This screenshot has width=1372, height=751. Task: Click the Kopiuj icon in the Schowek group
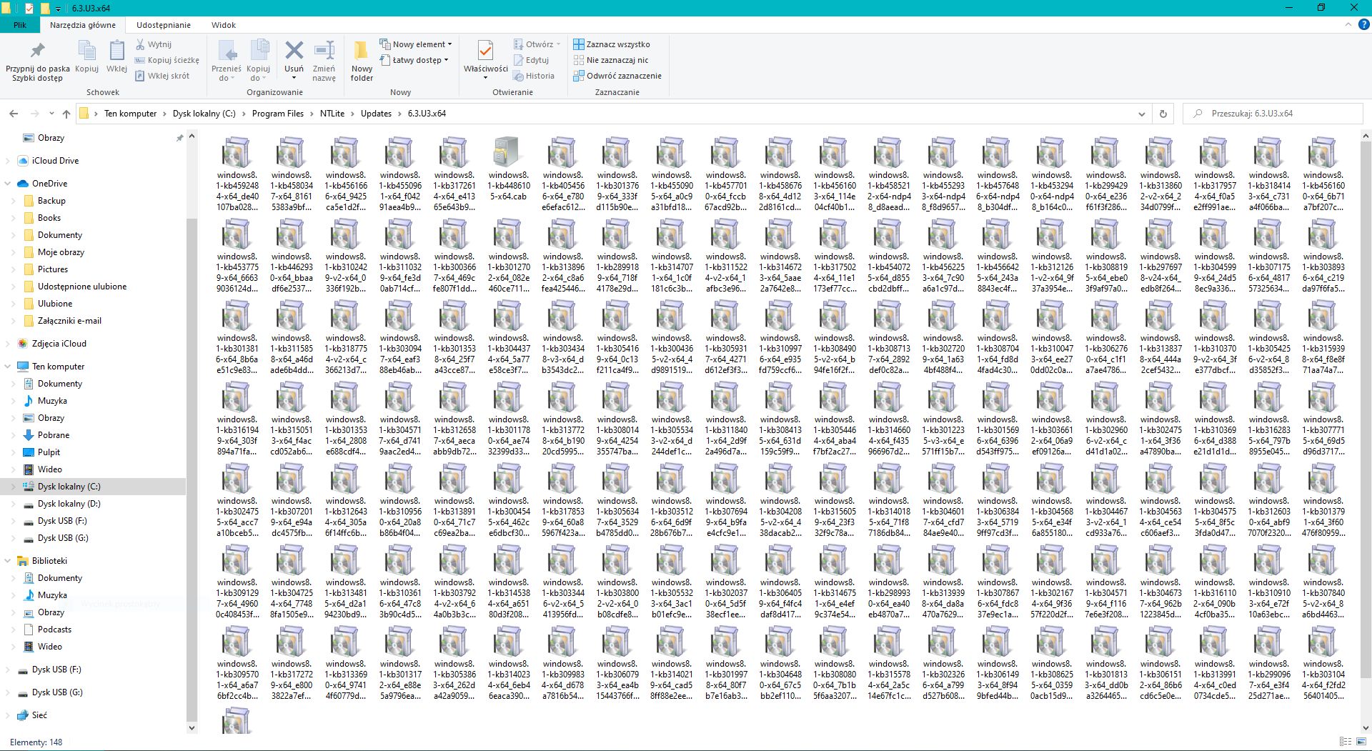point(86,51)
